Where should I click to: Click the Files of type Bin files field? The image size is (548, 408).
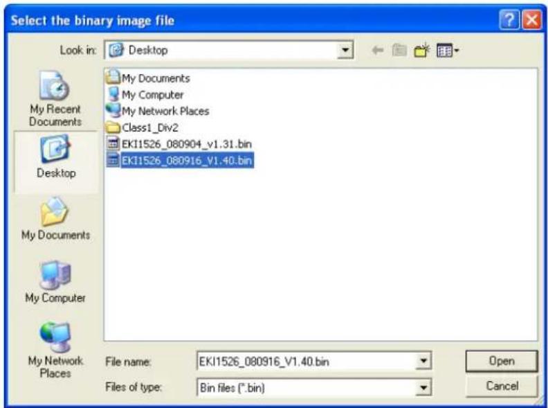coord(314,387)
